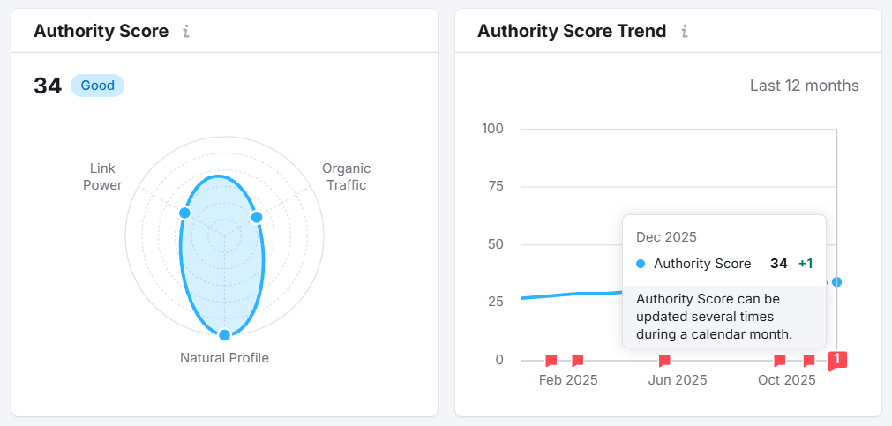Image resolution: width=892 pixels, height=426 pixels.
Task: Select the red note flag just left of the numbered flag
Action: pos(809,361)
